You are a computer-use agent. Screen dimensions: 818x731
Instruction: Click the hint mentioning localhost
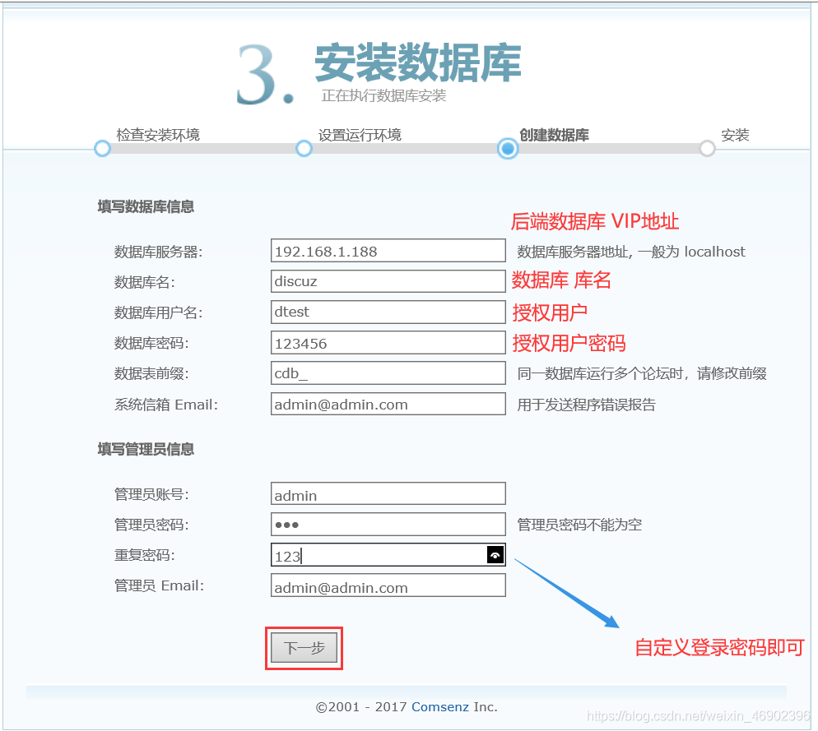[x=631, y=252]
